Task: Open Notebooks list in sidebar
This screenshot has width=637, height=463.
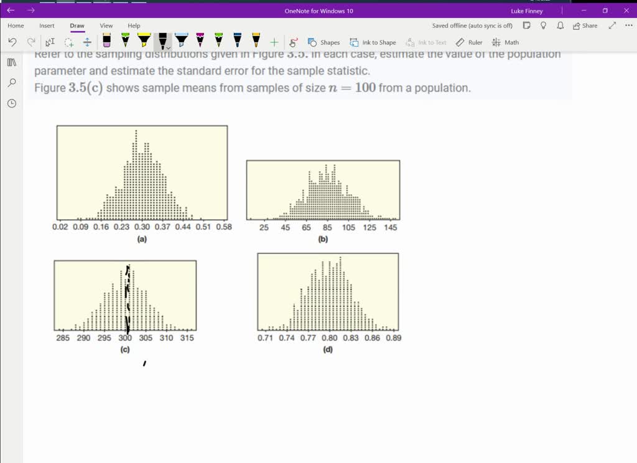Action: (x=11, y=62)
